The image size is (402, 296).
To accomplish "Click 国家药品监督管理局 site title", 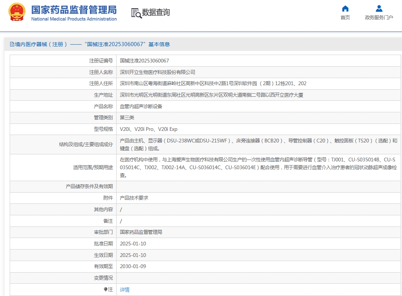I will tap(74, 10).
